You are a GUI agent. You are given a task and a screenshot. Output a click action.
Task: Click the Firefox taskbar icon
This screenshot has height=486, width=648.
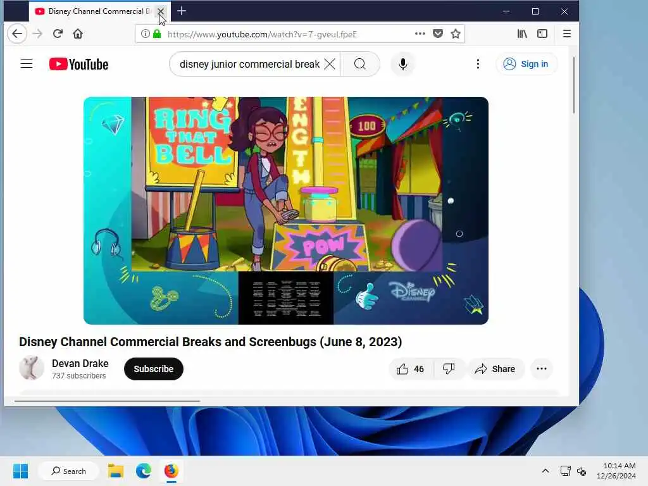point(171,471)
